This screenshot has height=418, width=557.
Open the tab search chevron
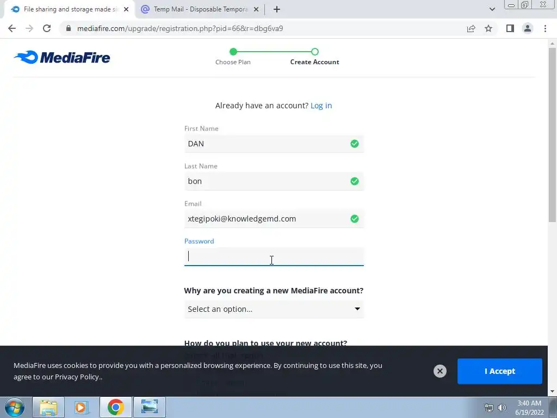pos(492,9)
